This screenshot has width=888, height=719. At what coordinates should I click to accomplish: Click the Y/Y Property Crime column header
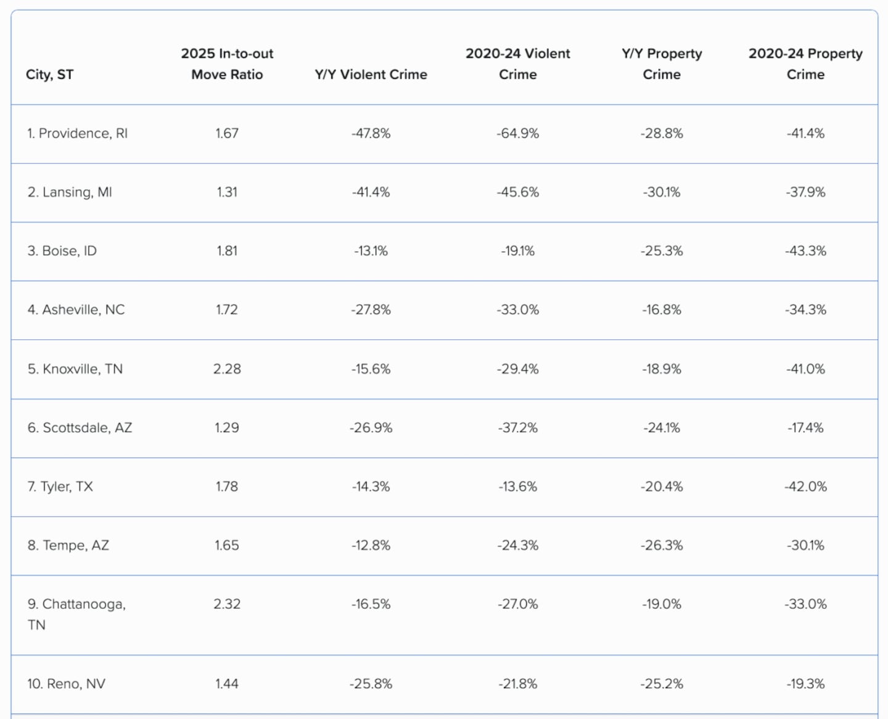[662, 64]
